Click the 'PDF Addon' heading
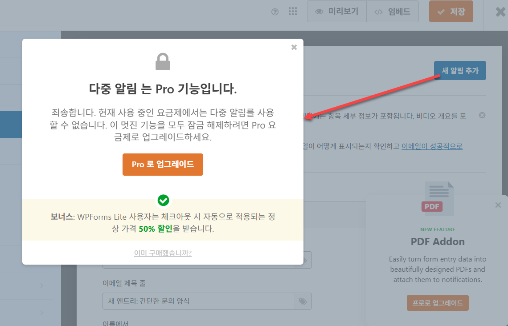The image size is (508, 326). click(x=438, y=241)
